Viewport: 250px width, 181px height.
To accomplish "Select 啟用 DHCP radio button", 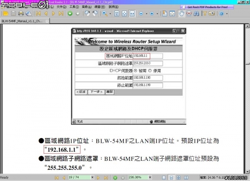I will (136, 71).
